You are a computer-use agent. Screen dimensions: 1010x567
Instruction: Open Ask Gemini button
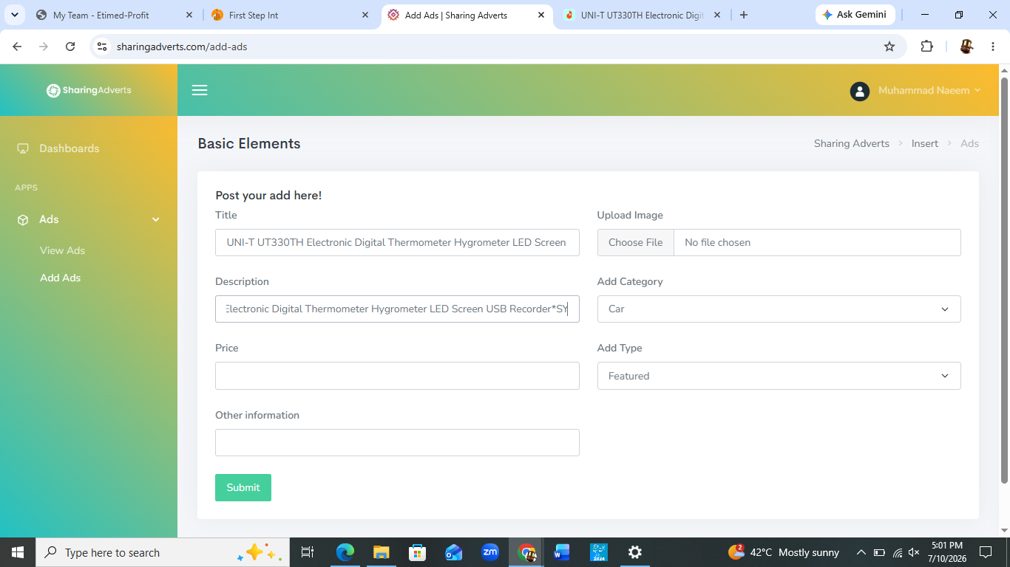coord(855,15)
